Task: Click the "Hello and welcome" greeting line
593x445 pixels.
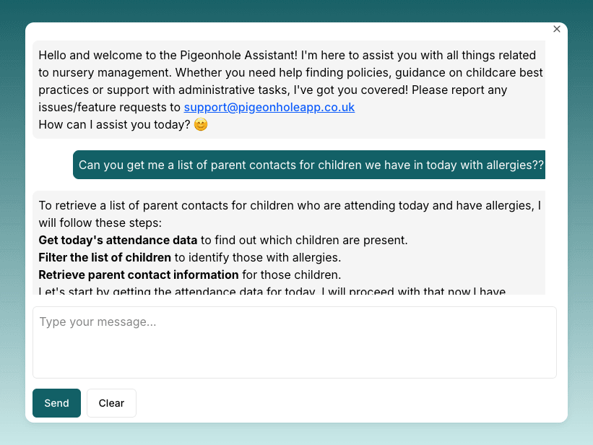Action: coord(287,55)
